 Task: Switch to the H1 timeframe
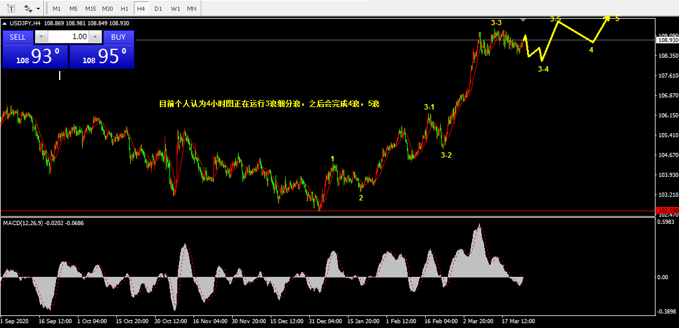pos(124,8)
